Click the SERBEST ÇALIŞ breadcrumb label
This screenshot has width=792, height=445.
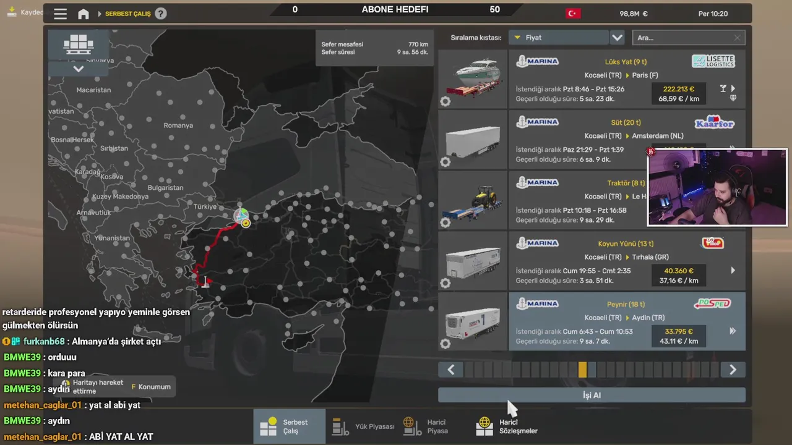click(128, 14)
